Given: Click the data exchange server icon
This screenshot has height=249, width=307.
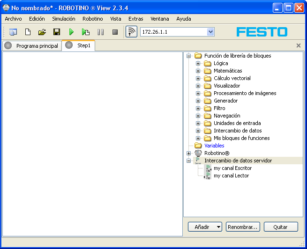Looking at the screenshot, I should click(x=198, y=161).
